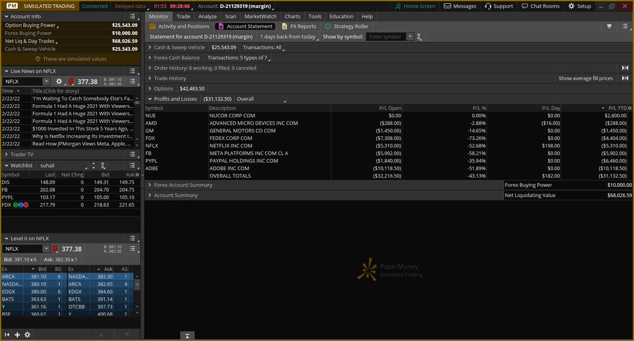This screenshot has height=341, width=634.
Task: Open Chat Rooms
Action: [x=540, y=6]
